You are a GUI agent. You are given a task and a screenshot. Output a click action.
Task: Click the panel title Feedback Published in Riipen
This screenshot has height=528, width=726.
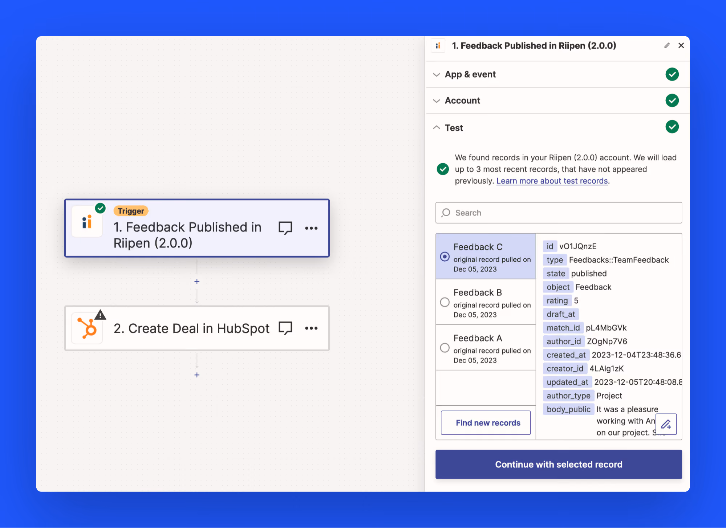534,45
